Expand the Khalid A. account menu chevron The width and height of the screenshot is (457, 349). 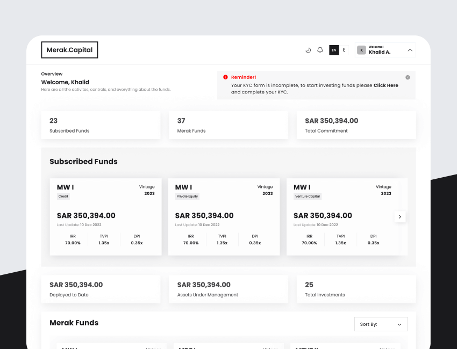coord(410,50)
